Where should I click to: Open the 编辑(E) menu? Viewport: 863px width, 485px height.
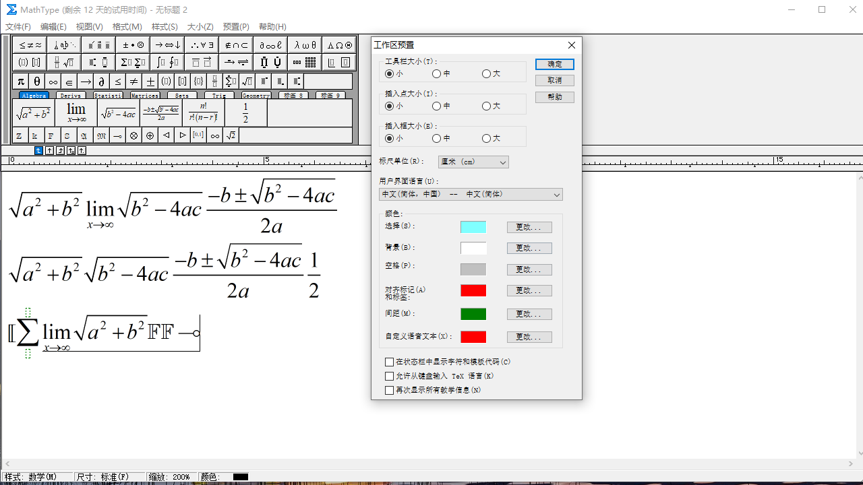[x=53, y=27]
